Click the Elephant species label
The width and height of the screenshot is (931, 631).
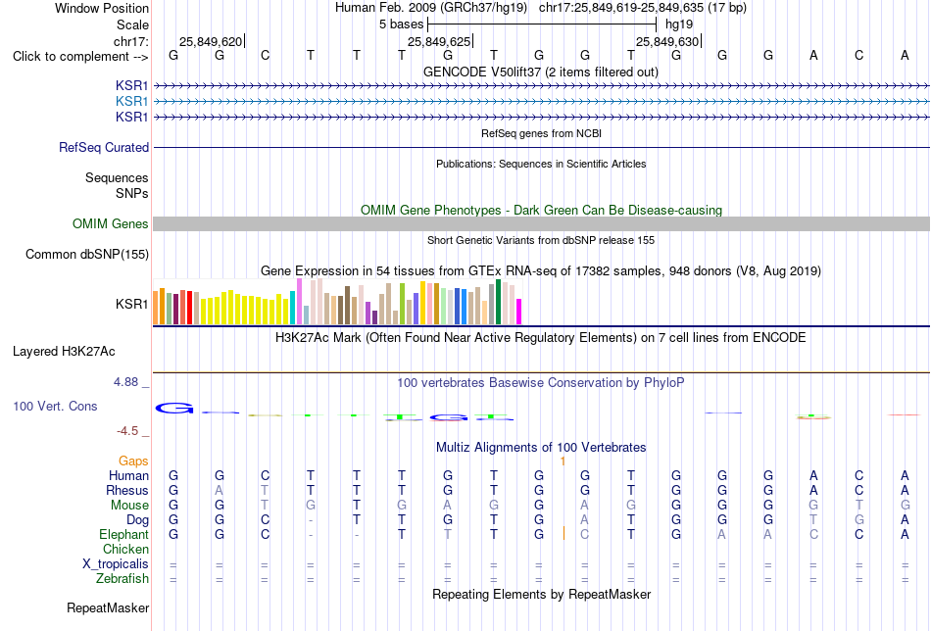click(x=123, y=534)
